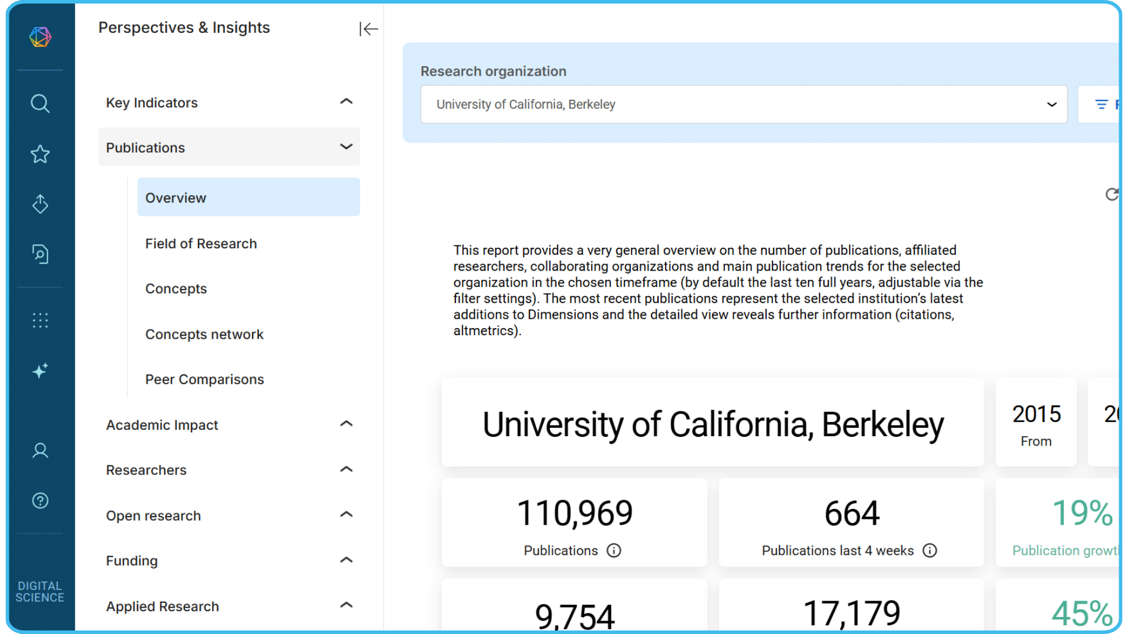Open the Concepts network page
1128x634 pixels.
249,334
